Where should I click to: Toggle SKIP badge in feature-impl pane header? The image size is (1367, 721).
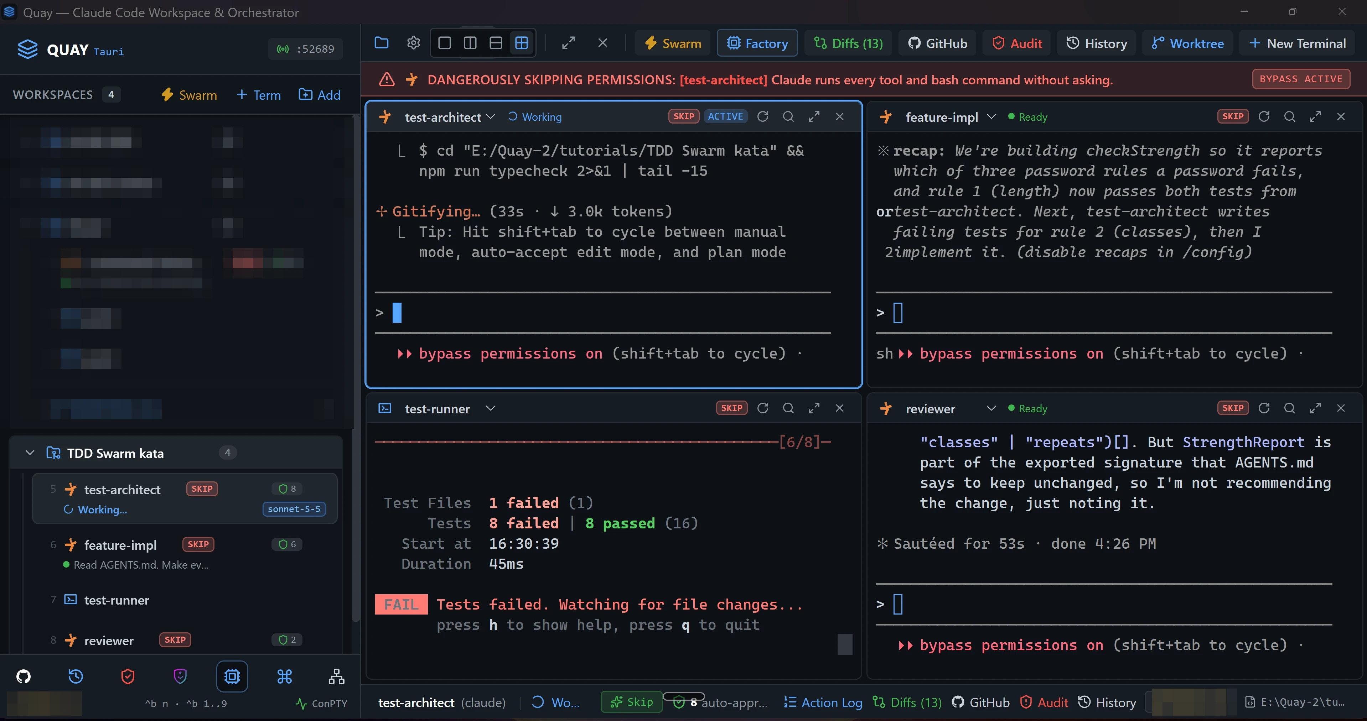pos(1233,116)
